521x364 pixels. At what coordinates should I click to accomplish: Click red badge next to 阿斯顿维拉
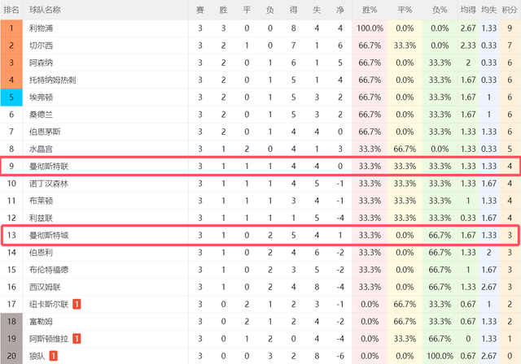tap(76, 338)
